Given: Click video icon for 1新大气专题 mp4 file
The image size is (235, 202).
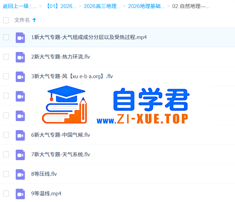Looking at the screenshot, I should (20, 38).
